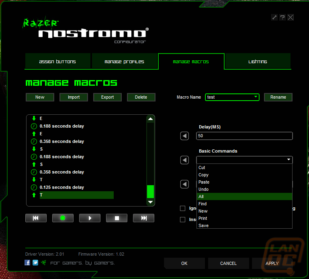Insert delay using arrow beside Delay(MS) field

pos(184,136)
